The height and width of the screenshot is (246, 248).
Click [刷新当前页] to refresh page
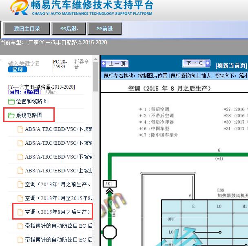tap(231, 65)
